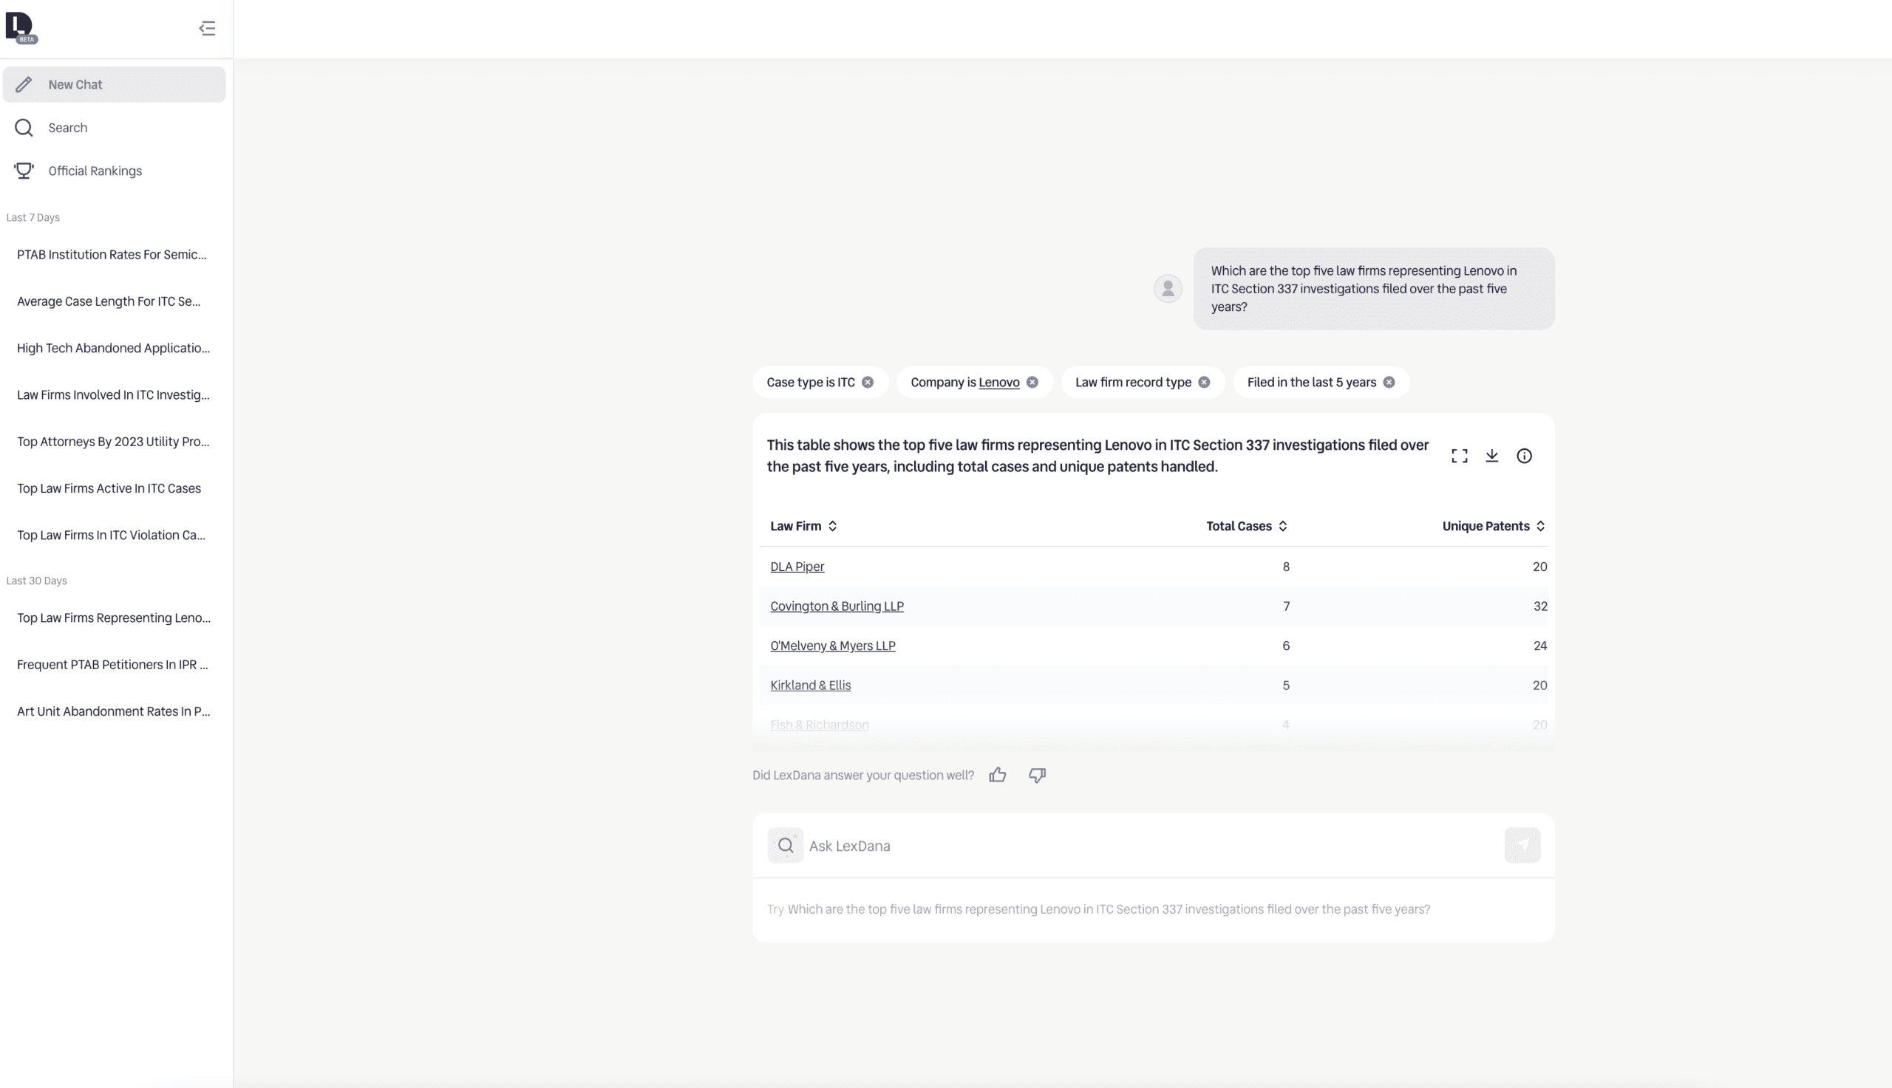Open the table info icon
Screen dimensions: 1892x1088
[x=1523, y=456]
